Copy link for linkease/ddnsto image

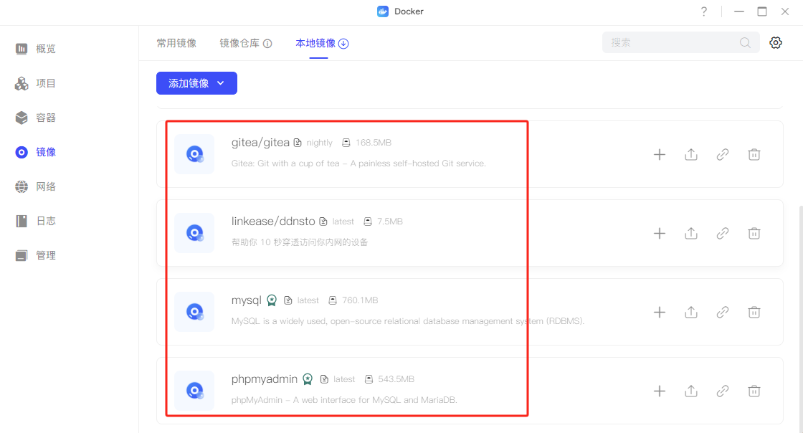[723, 234]
